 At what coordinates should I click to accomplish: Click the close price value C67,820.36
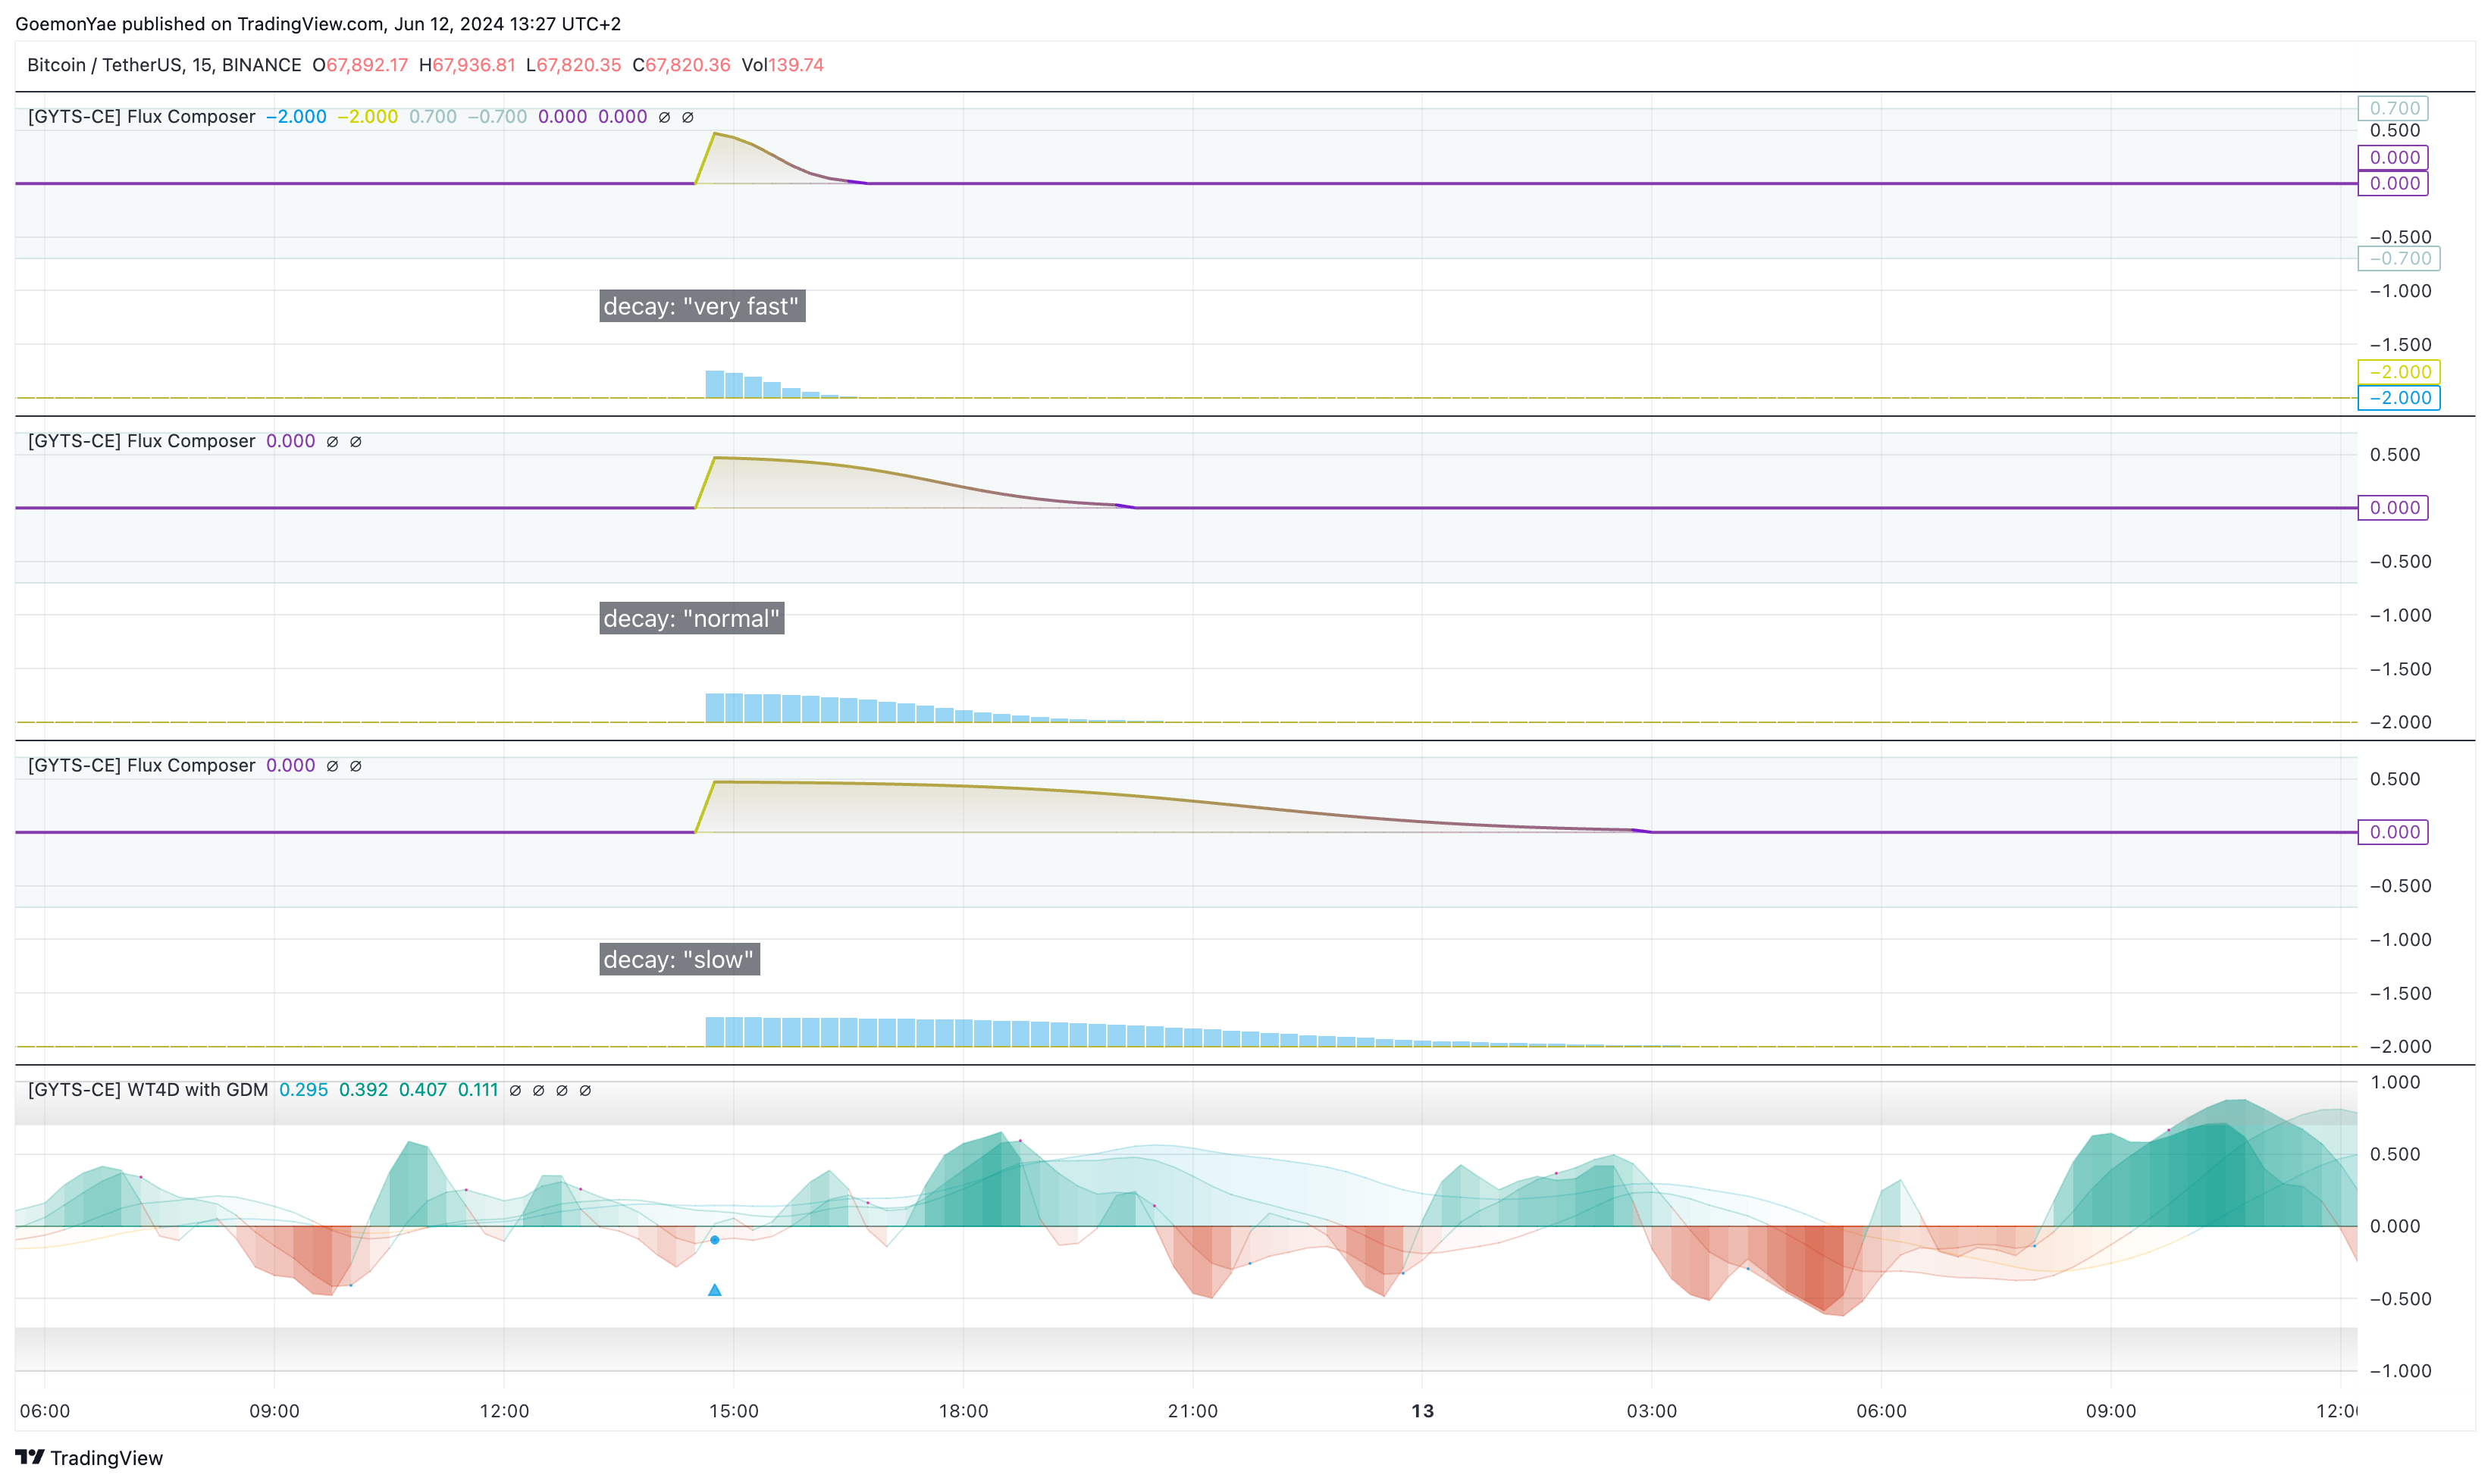681,65
